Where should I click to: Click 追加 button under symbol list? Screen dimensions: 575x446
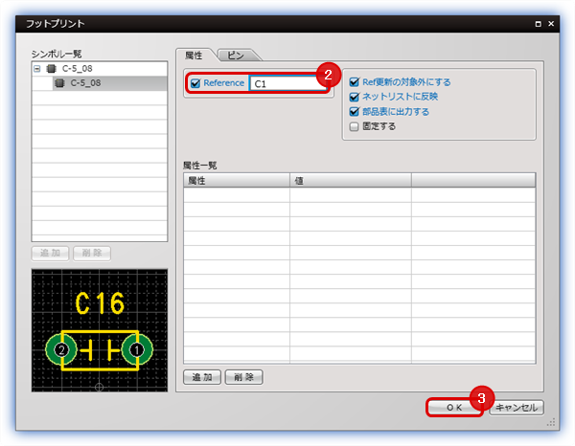point(50,253)
